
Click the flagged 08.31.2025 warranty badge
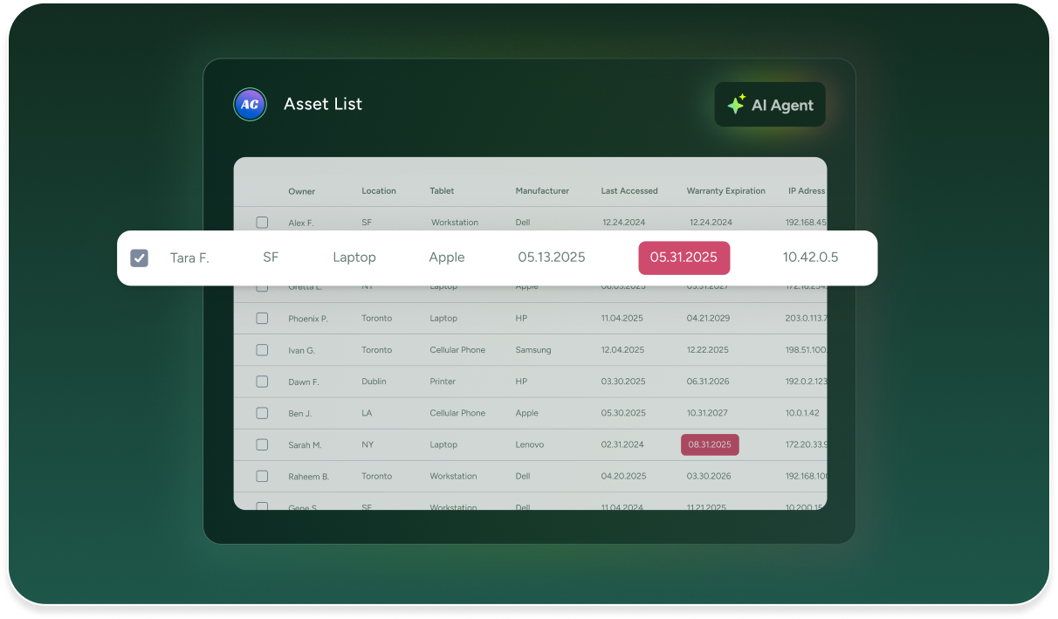click(x=710, y=444)
